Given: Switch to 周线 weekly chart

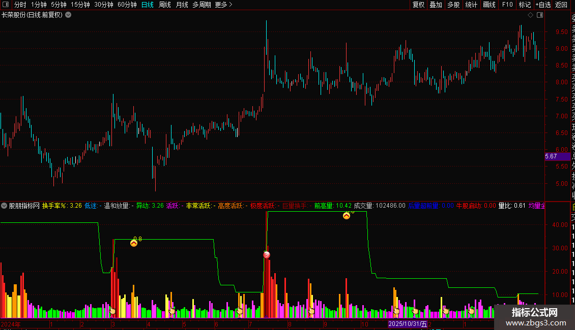Looking at the screenshot, I should point(165,5).
